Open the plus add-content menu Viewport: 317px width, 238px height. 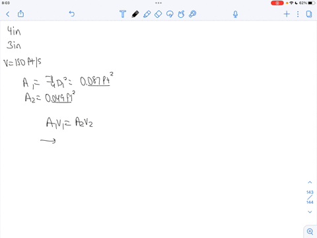(287, 14)
